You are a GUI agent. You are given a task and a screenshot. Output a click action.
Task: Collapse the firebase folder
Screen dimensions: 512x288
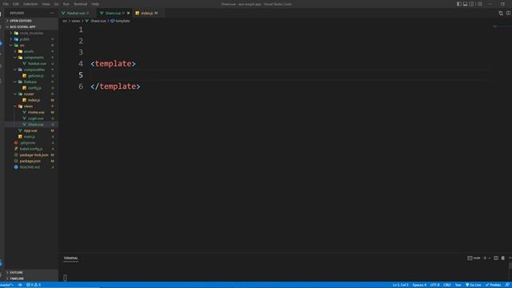click(x=31, y=82)
